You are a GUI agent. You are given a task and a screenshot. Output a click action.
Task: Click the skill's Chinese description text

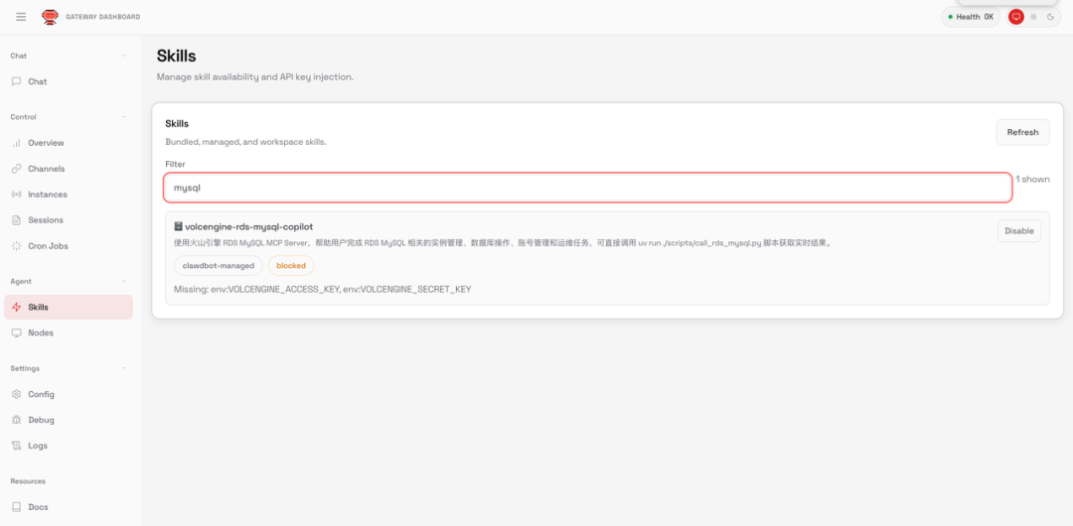[x=503, y=243]
